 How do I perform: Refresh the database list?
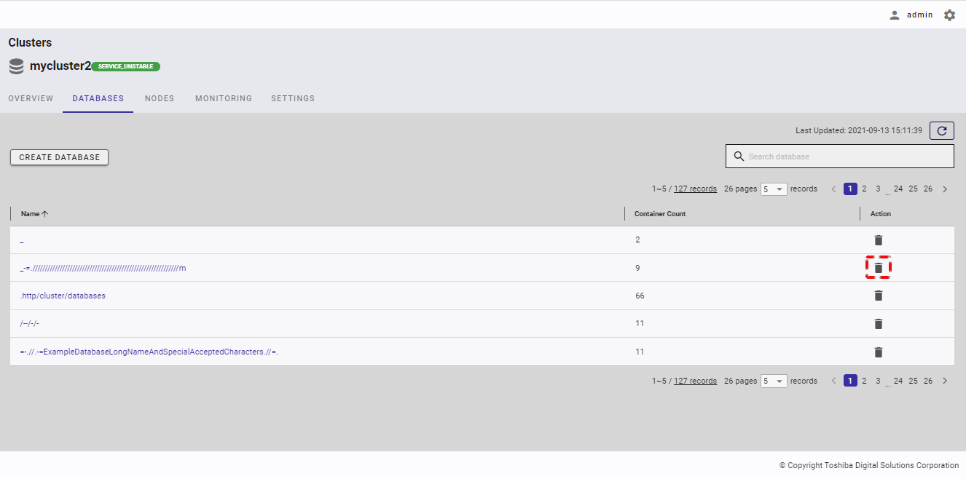(x=941, y=131)
